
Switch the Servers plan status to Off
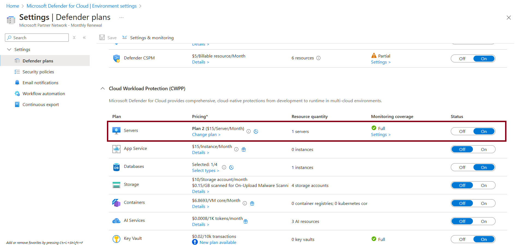click(x=462, y=131)
